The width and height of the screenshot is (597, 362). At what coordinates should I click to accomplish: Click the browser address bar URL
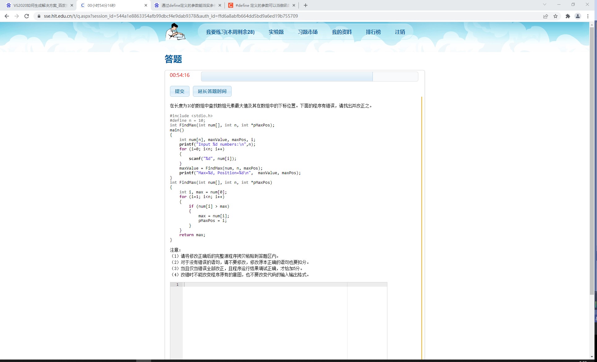point(171,16)
